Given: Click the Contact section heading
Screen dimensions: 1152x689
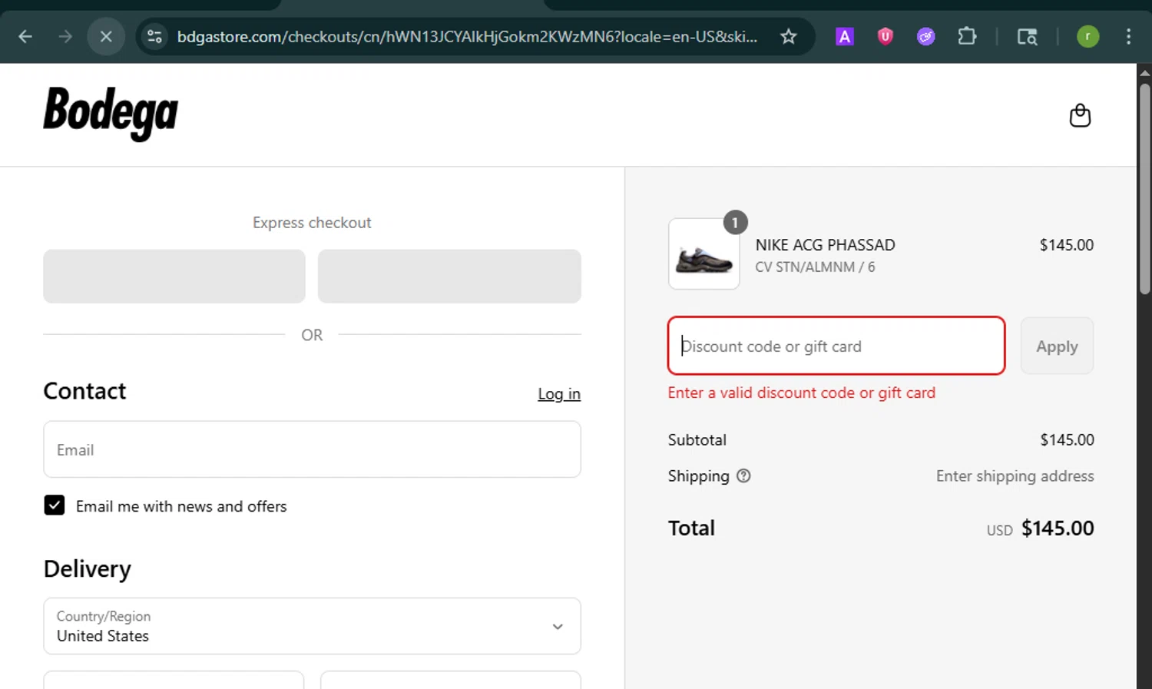Looking at the screenshot, I should coord(84,391).
